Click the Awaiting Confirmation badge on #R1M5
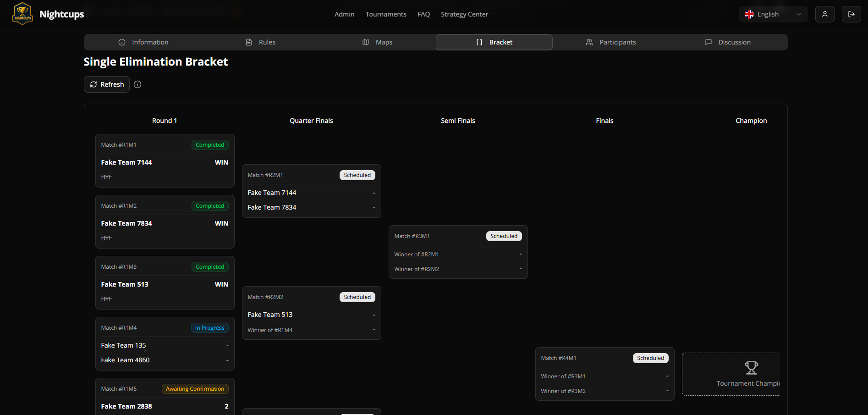Image resolution: width=868 pixels, height=415 pixels. [x=195, y=389]
